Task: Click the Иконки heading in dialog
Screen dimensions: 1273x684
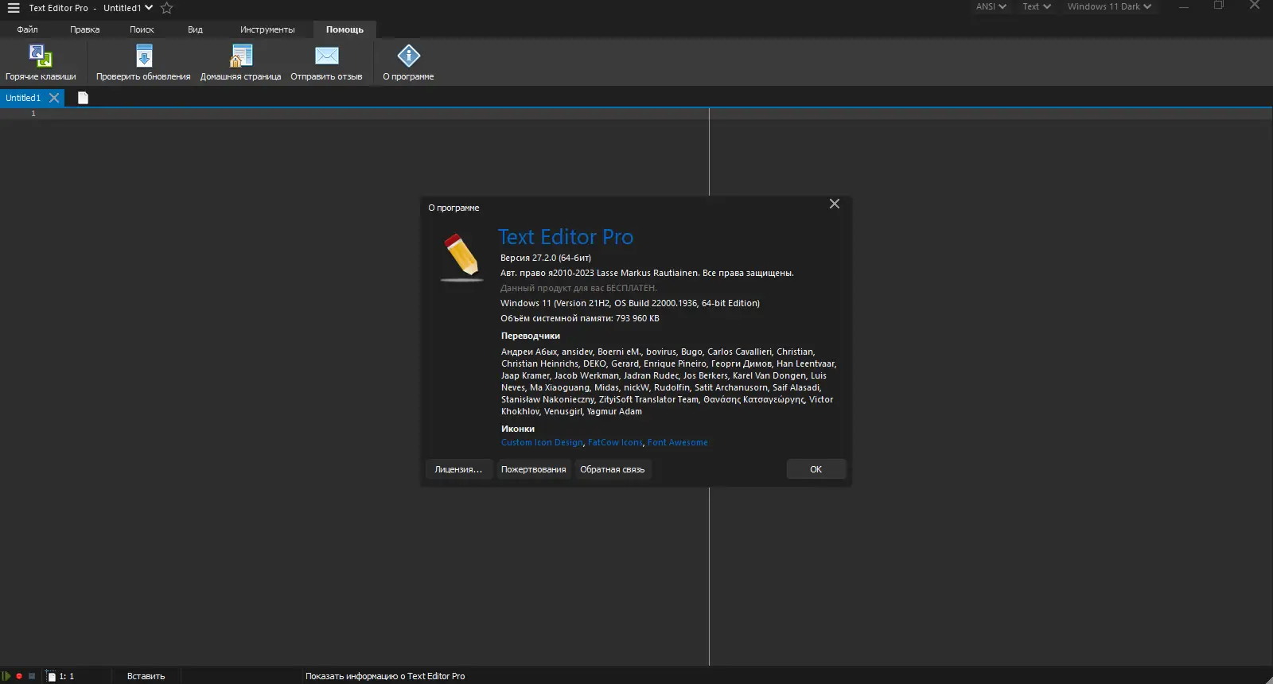Action: click(518, 429)
